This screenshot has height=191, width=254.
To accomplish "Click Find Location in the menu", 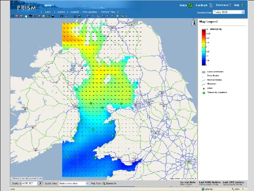I will click(x=90, y=12).
